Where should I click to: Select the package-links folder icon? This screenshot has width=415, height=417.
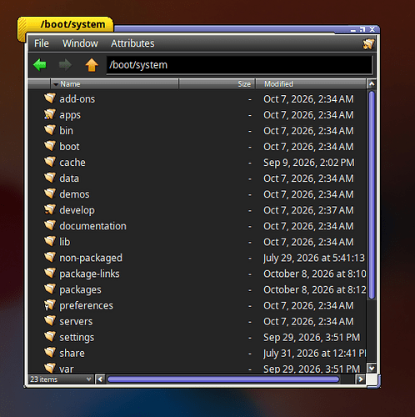point(50,273)
